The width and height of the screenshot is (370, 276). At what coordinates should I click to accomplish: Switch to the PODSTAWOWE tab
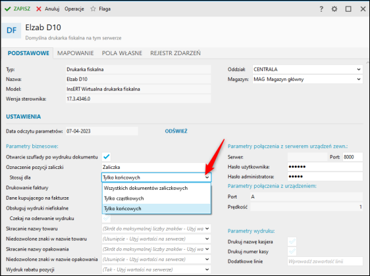point(28,53)
